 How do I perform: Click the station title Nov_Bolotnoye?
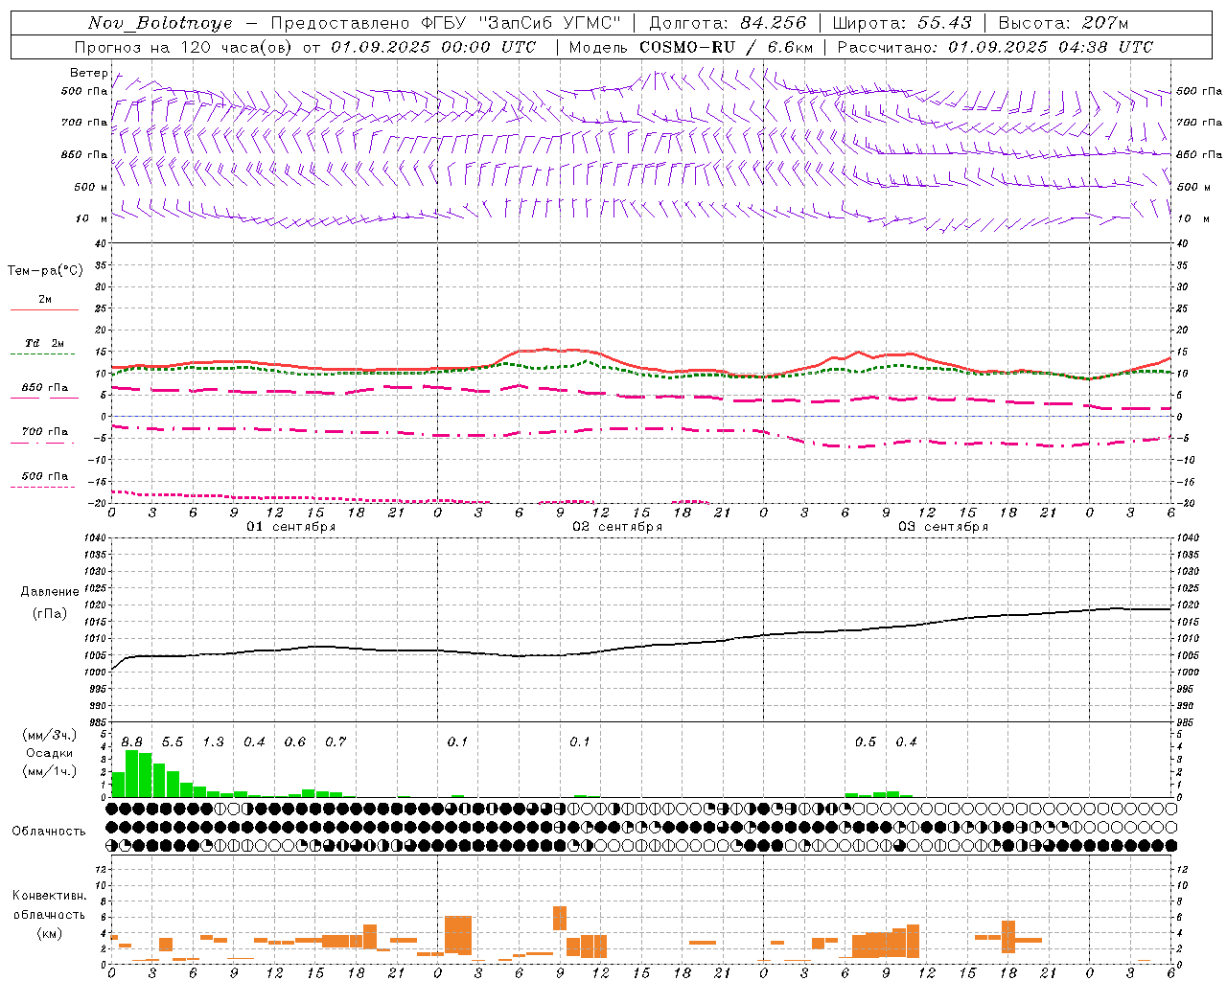pos(160,23)
